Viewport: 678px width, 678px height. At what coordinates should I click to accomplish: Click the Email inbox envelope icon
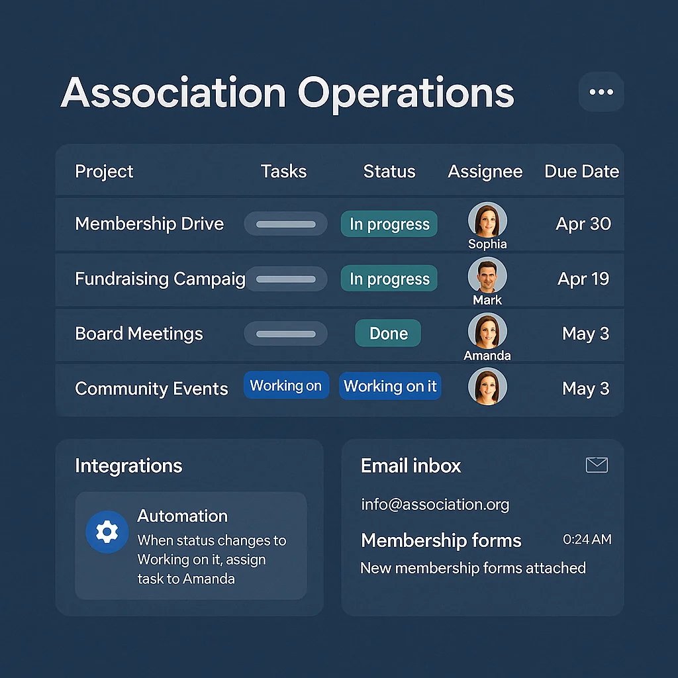coord(597,465)
